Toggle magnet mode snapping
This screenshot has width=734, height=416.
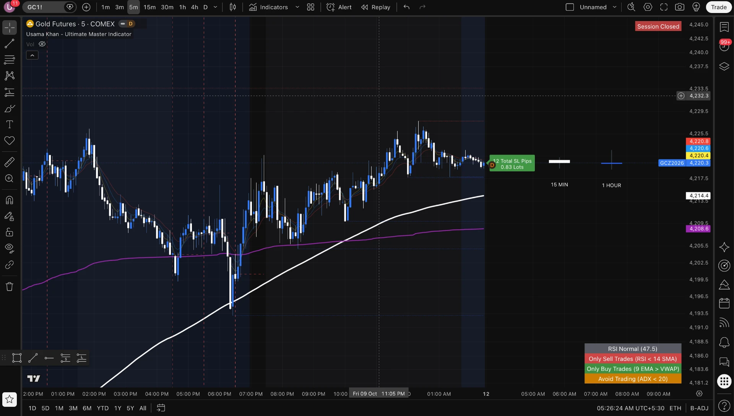point(10,200)
